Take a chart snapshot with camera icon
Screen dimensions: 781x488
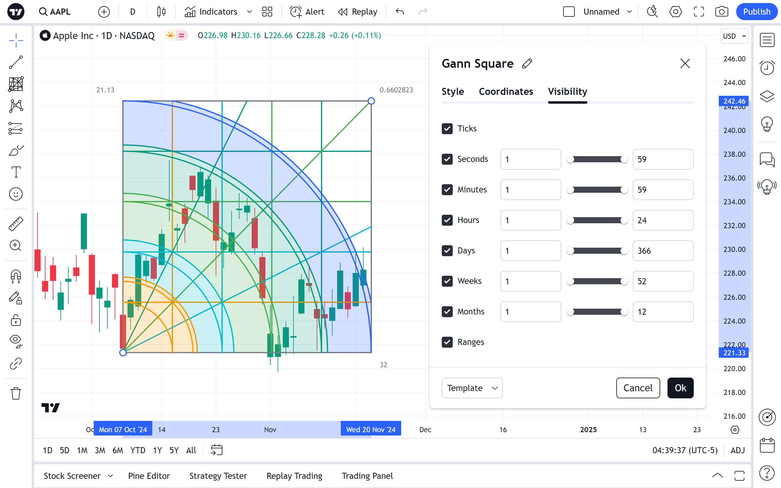[x=721, y=12]
